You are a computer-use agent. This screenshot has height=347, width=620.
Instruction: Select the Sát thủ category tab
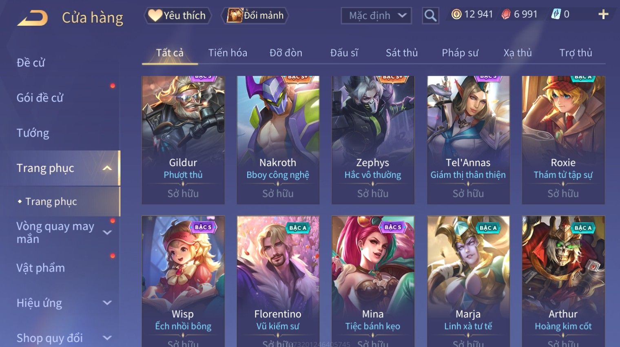tap(402, 53)
